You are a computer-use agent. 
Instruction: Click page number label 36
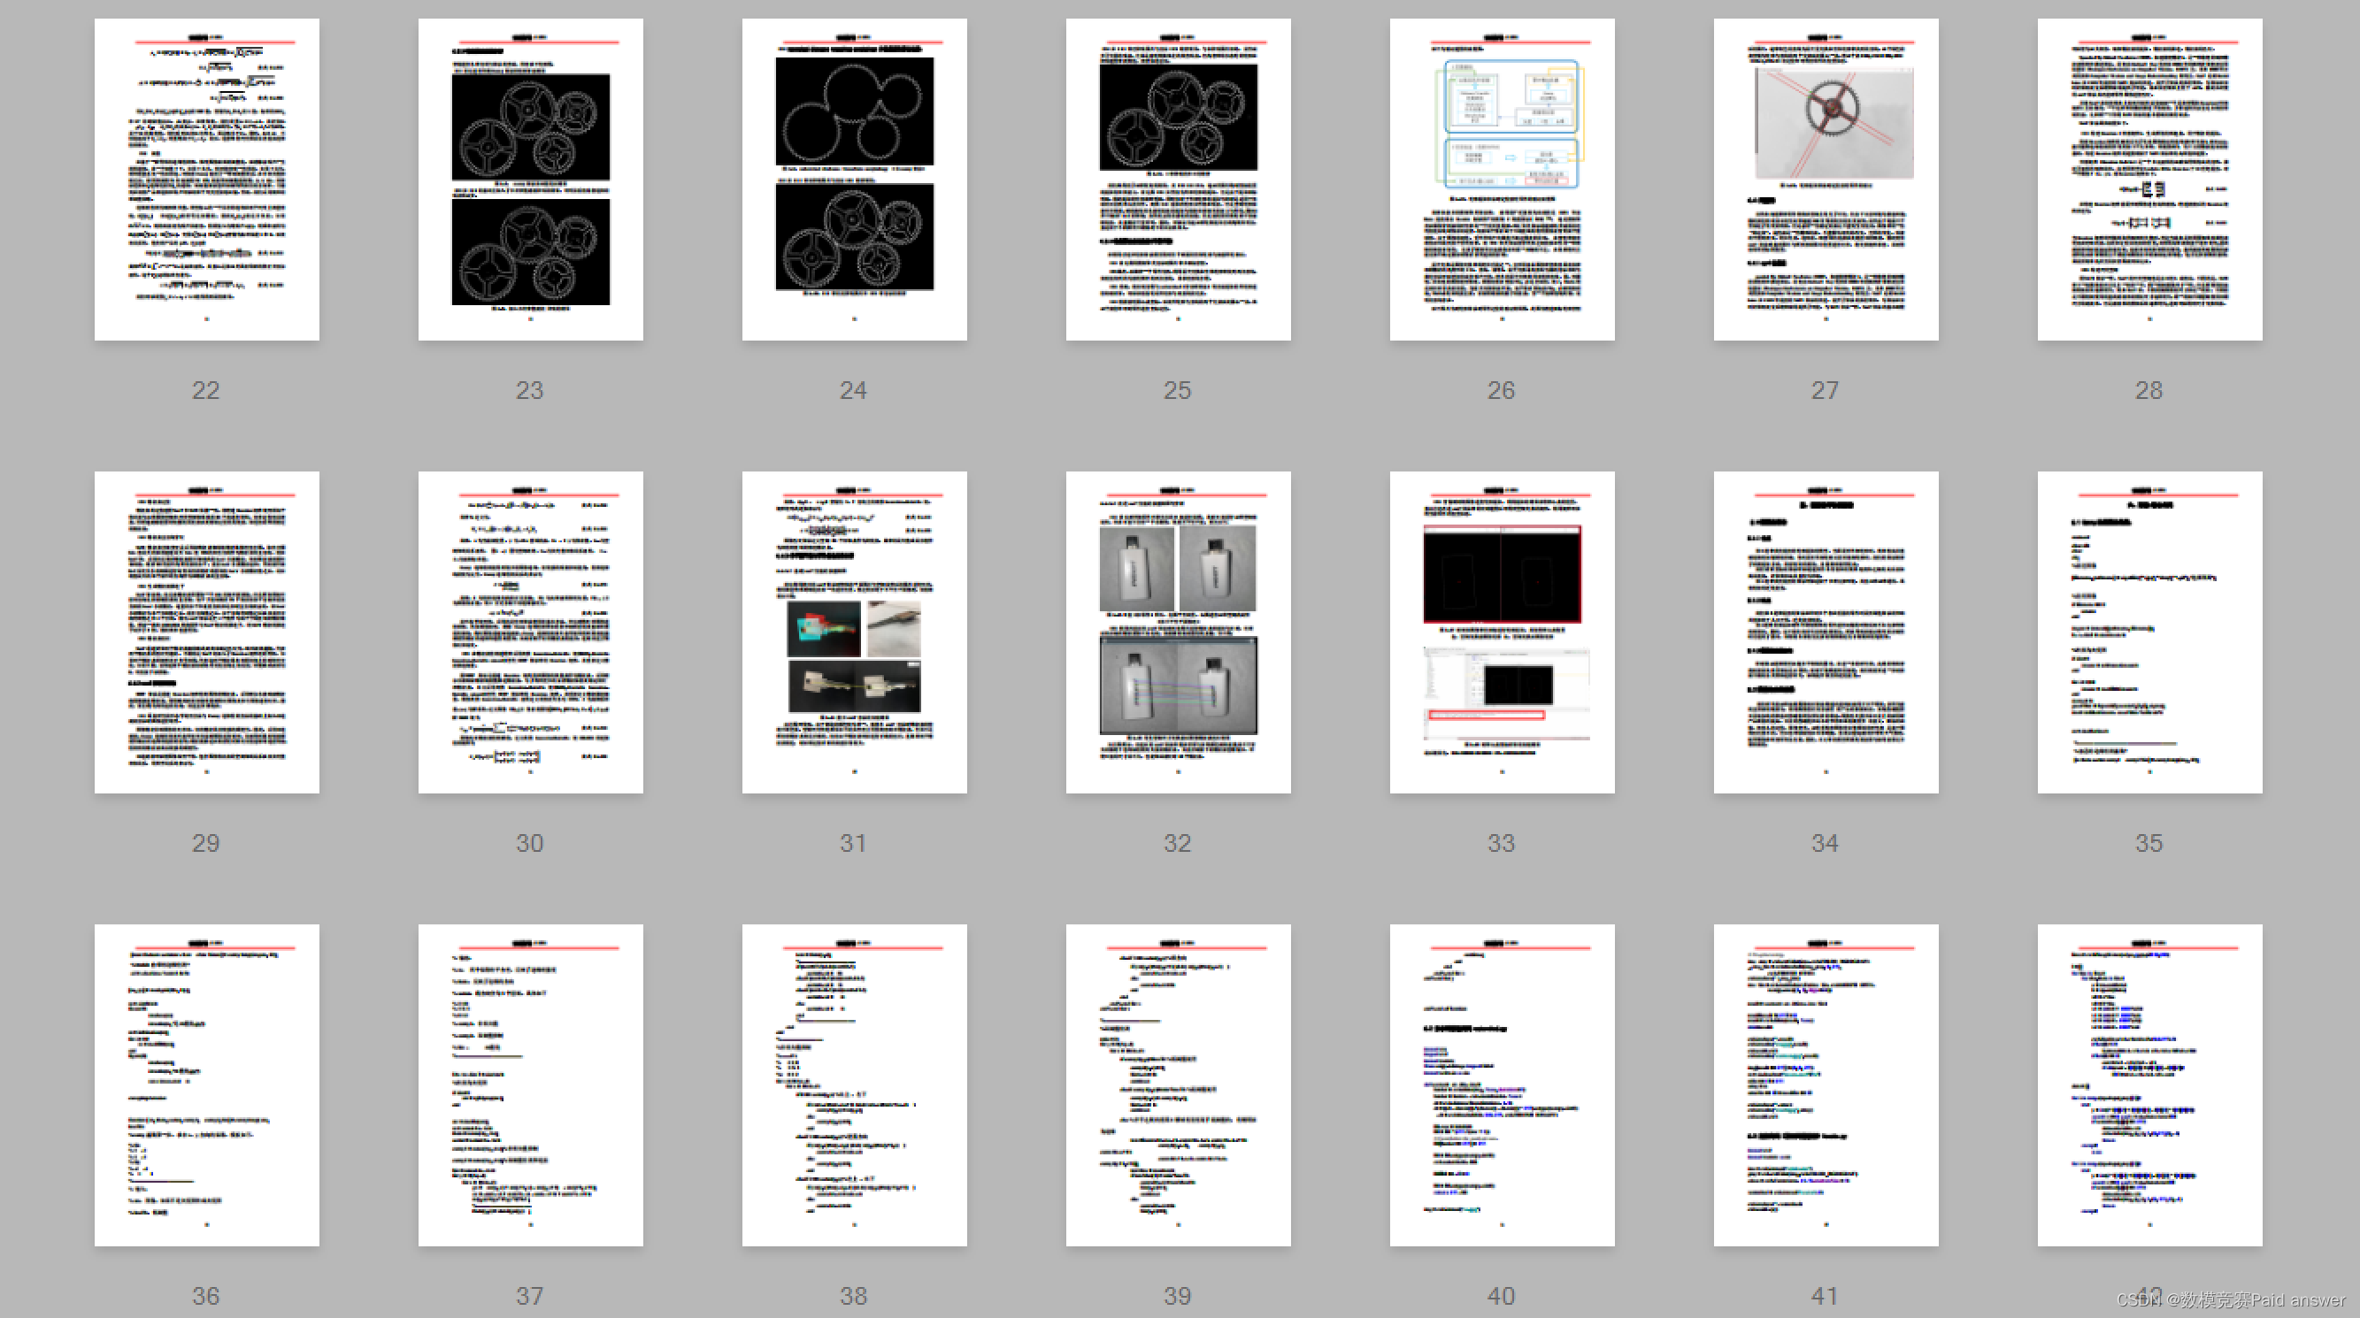tap(205, 1296)
